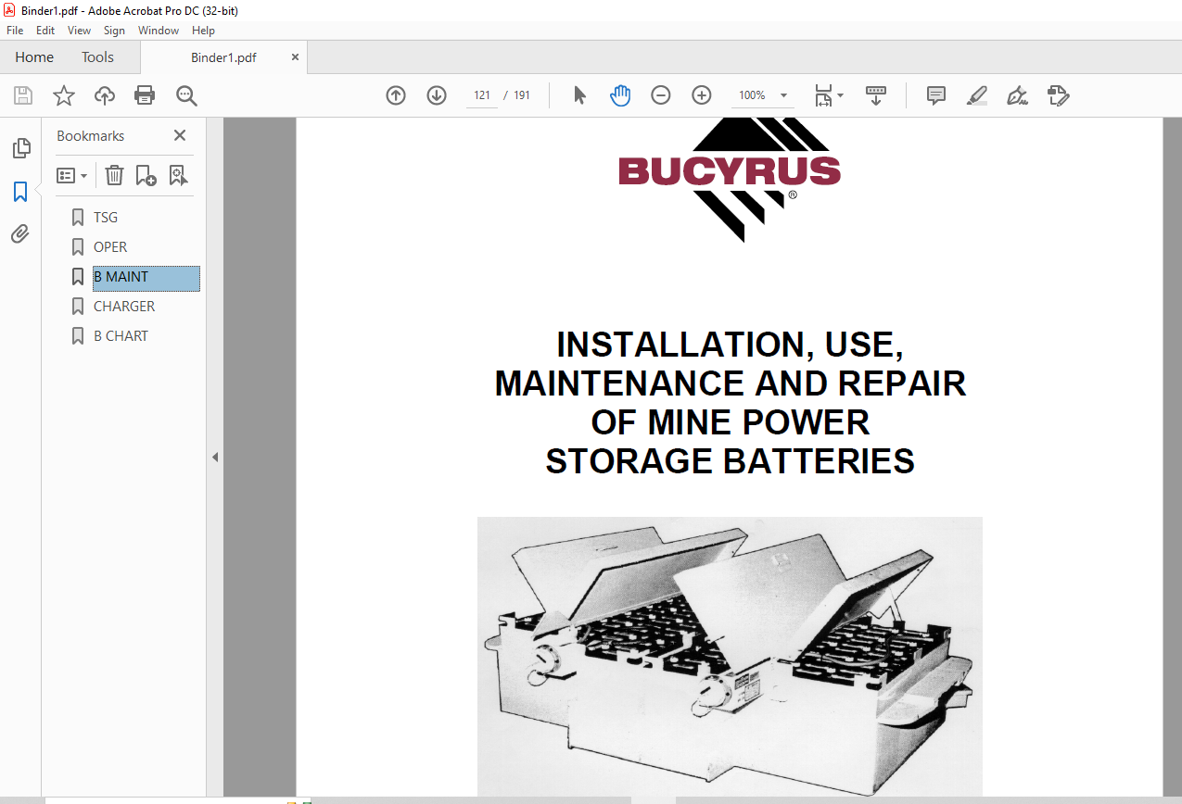Open the Attachments paperclip panel
This screenshot has width=1182, height=804.
pyautogui.click(x=20, y=233)
